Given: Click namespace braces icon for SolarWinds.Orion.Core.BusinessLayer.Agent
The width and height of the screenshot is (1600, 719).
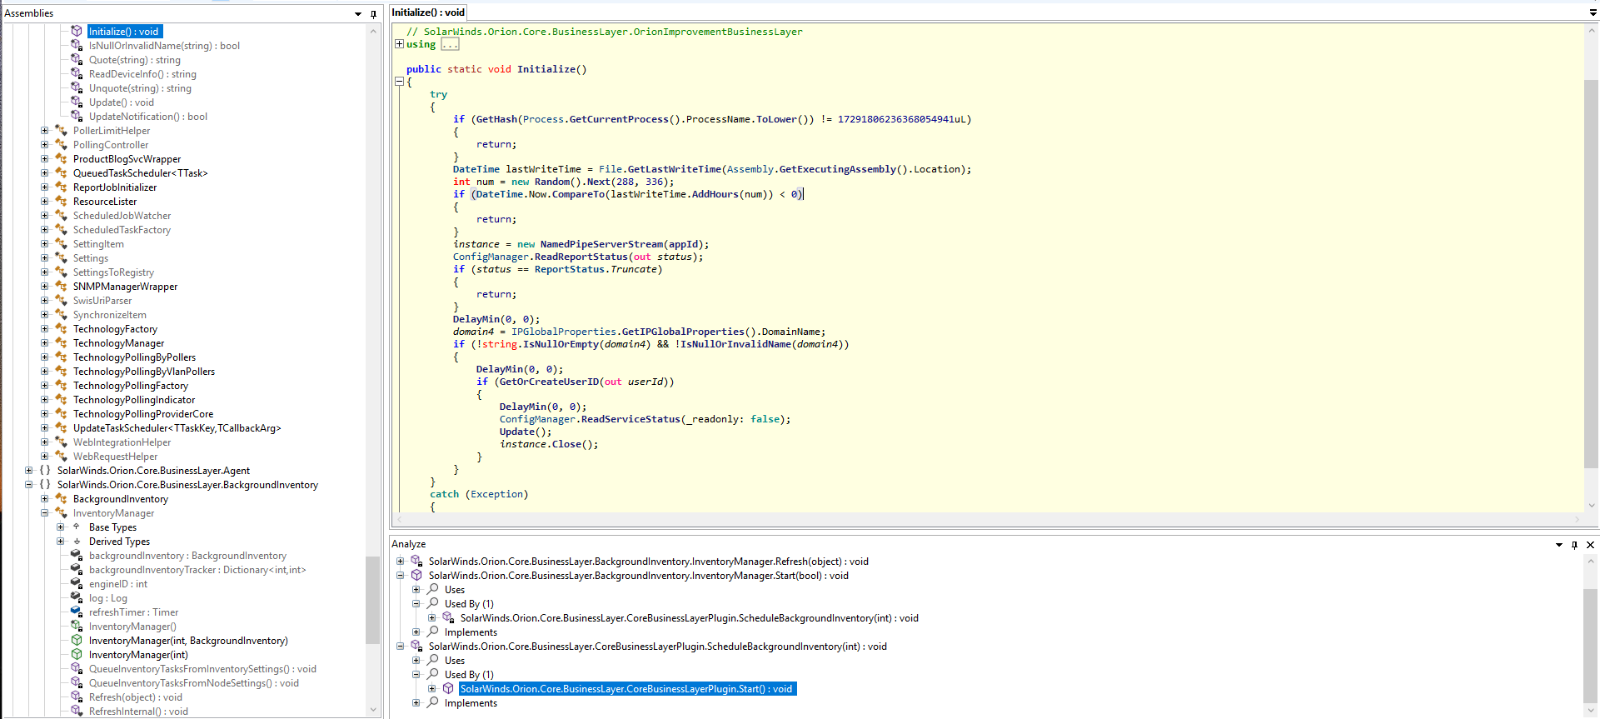Looking at the screenshot, I should (45, 470).
